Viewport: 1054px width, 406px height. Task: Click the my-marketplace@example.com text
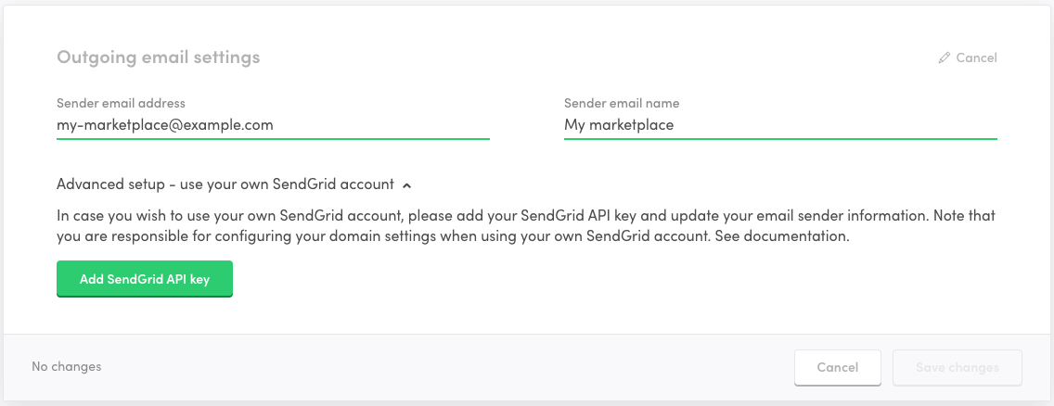point(165,124)
